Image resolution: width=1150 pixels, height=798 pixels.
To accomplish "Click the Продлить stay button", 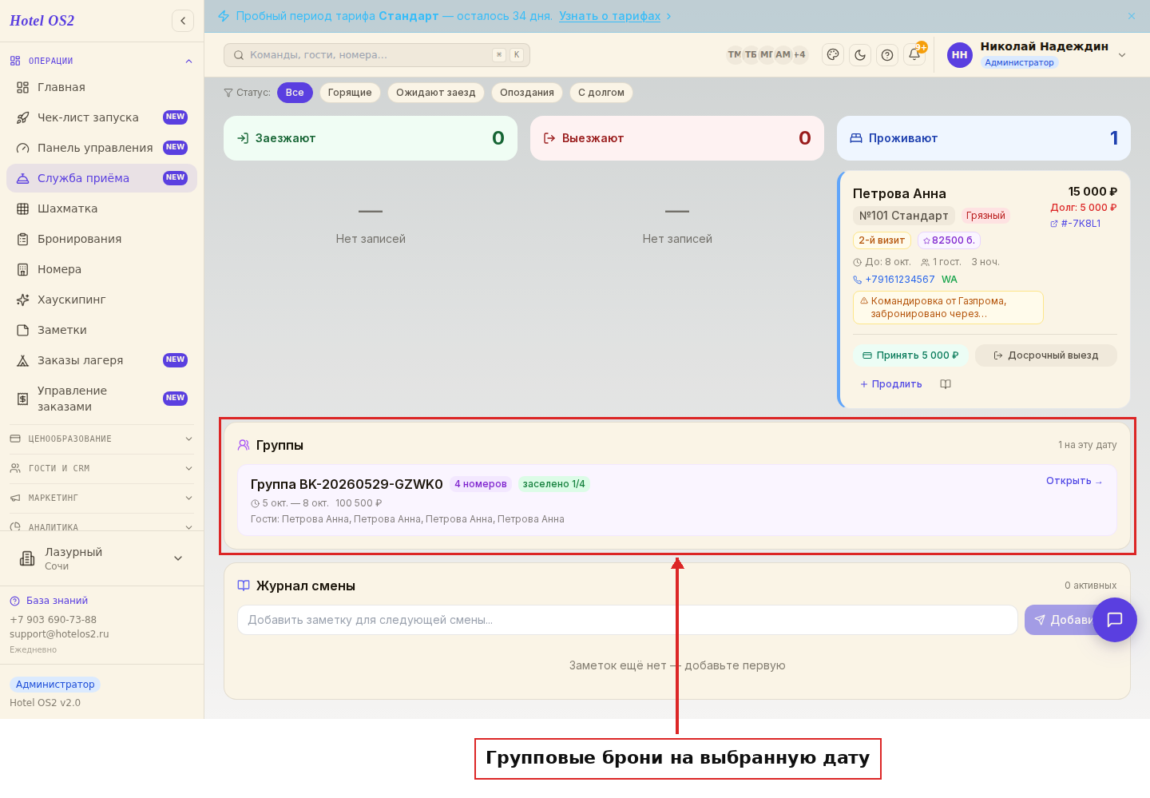I will pyautogui.click(x=891, y=384).
